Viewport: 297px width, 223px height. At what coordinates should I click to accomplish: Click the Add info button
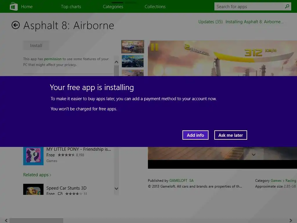tap(195, 135)
